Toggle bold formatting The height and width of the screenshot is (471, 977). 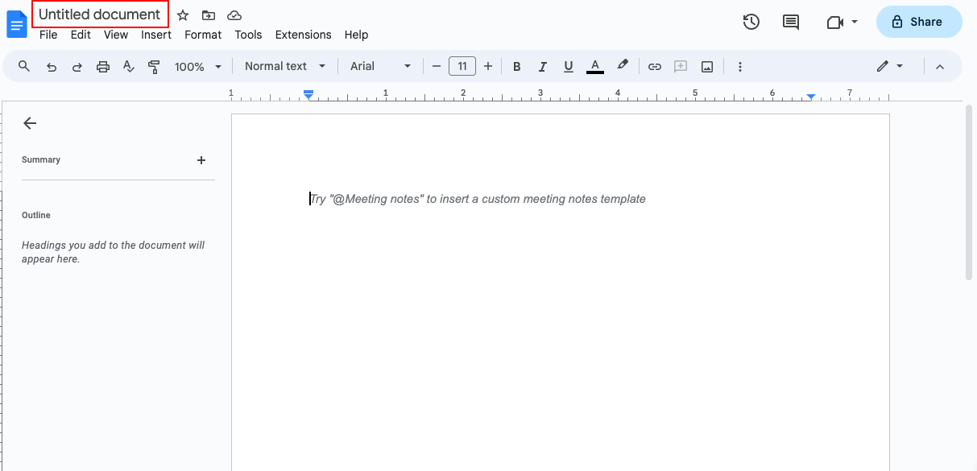[x=516, y=66]
